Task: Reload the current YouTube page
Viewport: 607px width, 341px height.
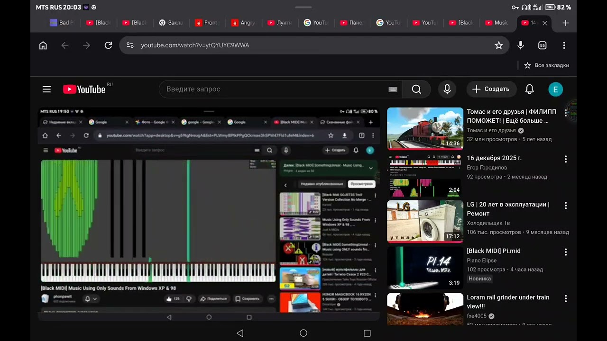Action: (108, 45)
